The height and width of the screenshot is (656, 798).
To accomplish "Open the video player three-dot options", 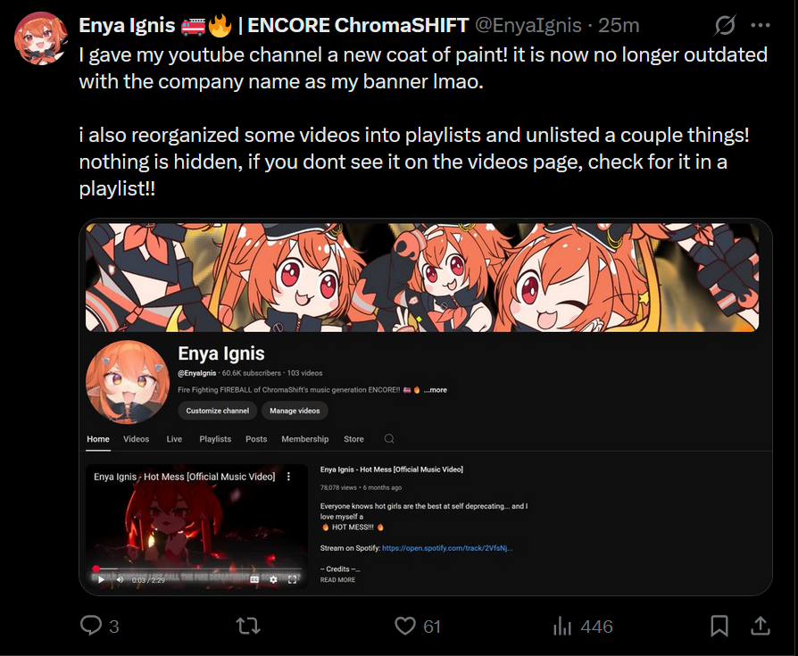I will pos(288,477).
